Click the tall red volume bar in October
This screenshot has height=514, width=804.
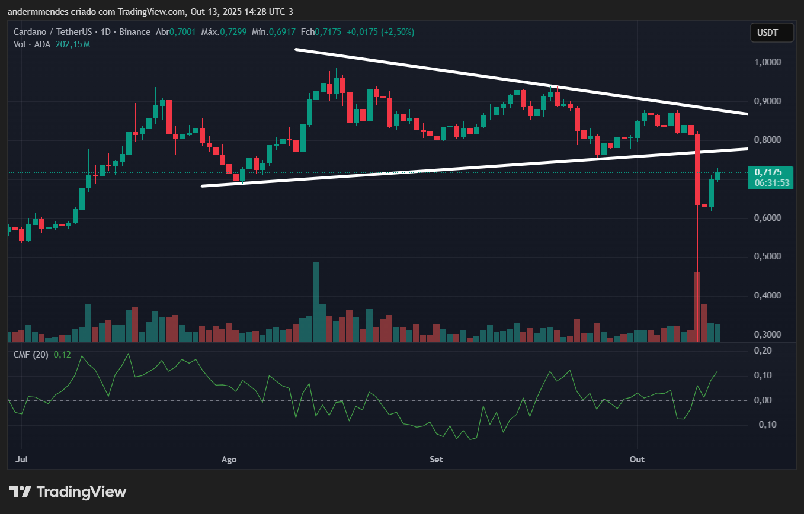(697, 307)
